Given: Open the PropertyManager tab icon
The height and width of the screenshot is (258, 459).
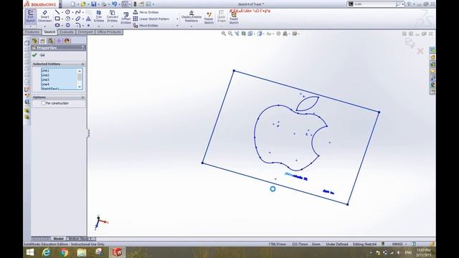Looking at the screenshot, I should coord(43,41).
